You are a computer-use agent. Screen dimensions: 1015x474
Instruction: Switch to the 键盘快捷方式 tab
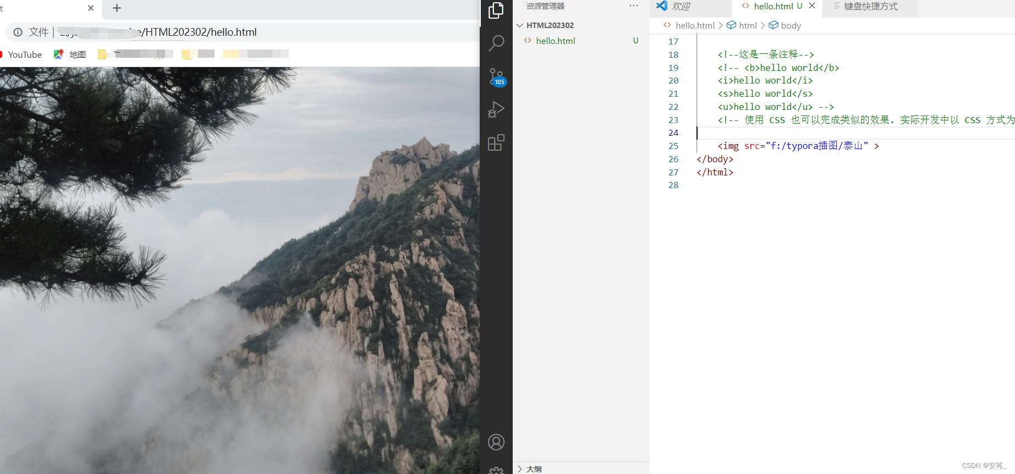pos(871,7)
